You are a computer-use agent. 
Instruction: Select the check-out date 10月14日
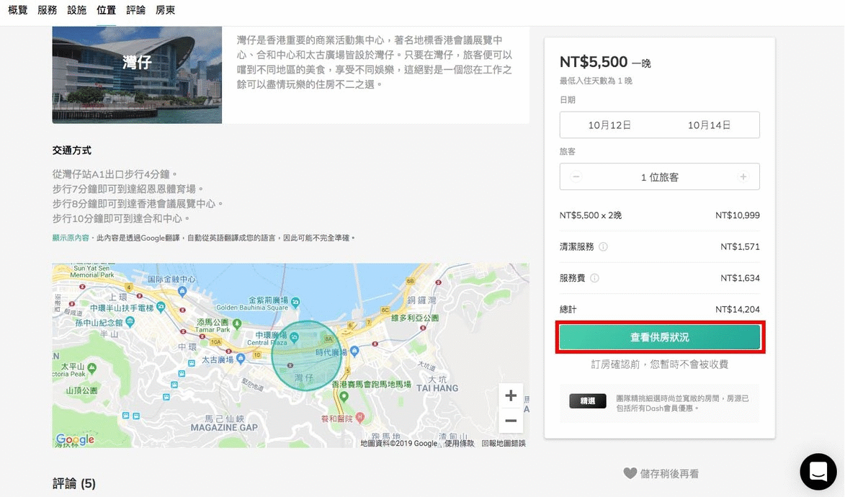click(709, 125)
